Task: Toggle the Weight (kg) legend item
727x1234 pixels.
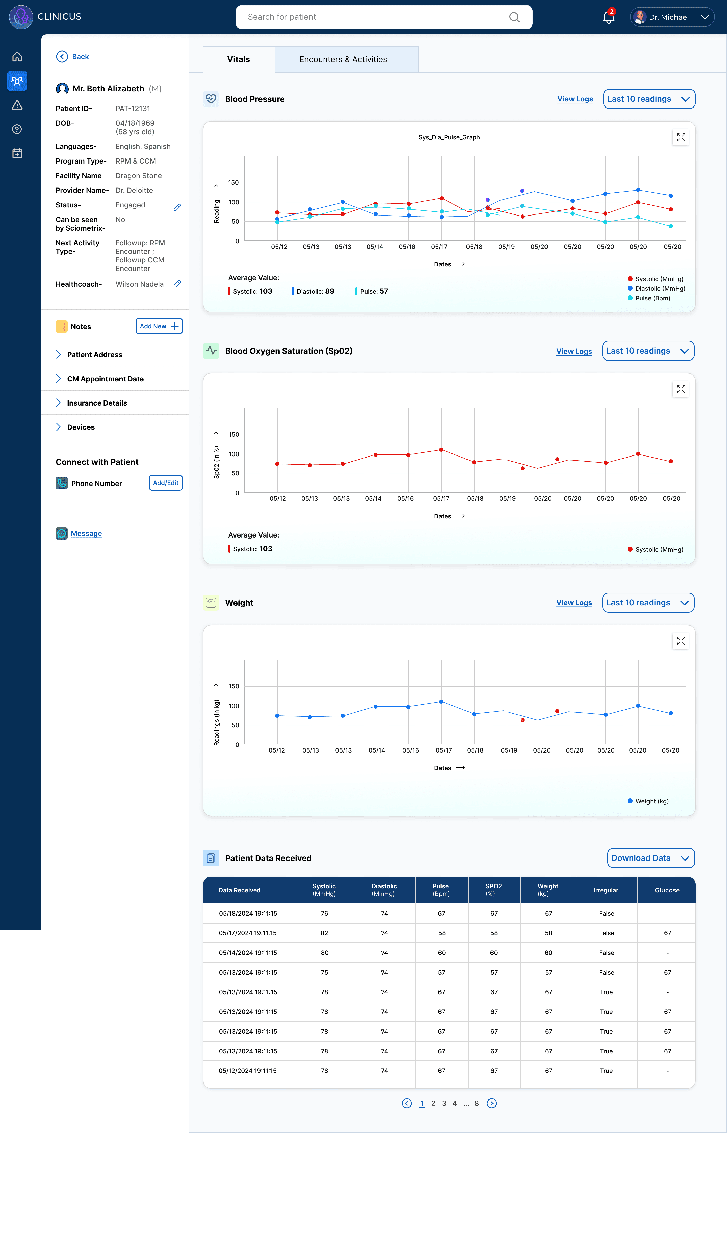Action: coord(648,801)
